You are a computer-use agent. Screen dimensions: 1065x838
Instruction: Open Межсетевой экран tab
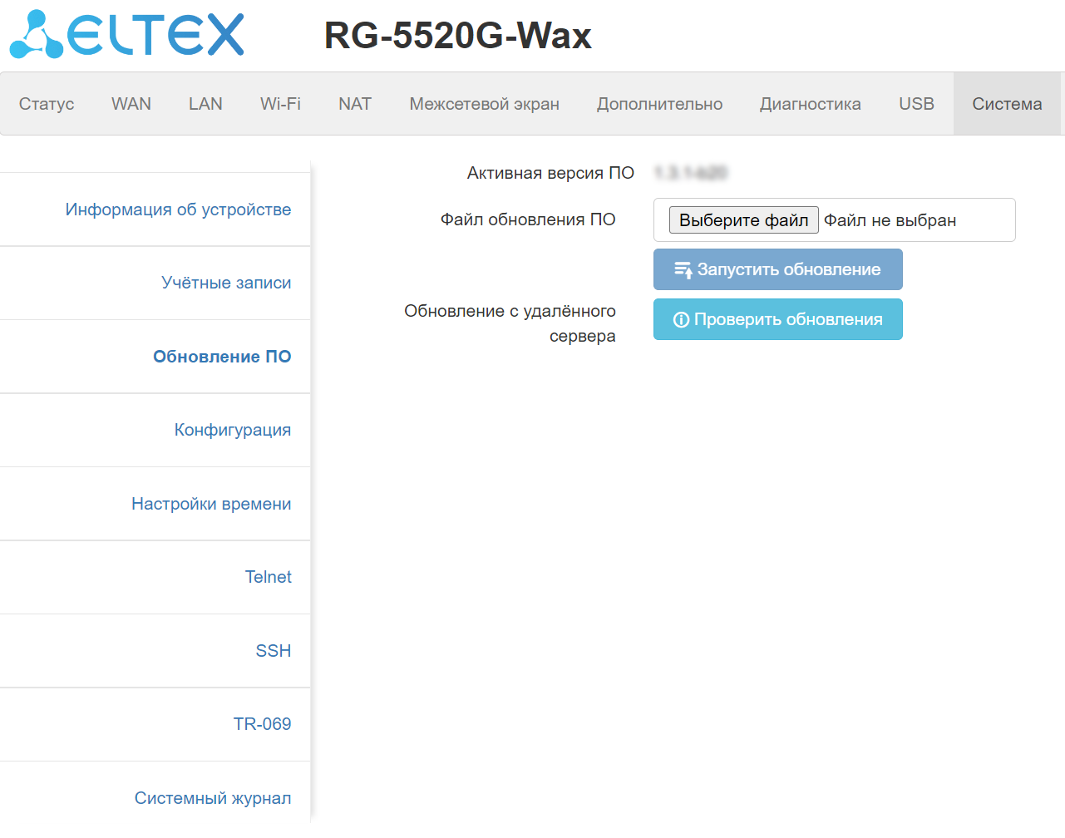click(x=485, y=104)
